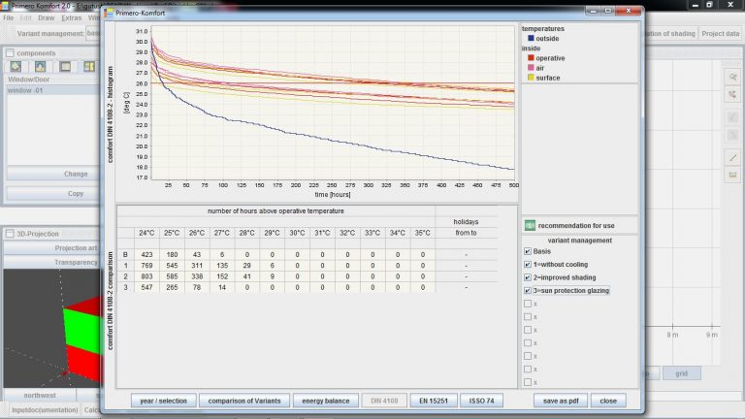745x419 pixels.
Task: Click the save as pdf button
Action: point(559,400)
